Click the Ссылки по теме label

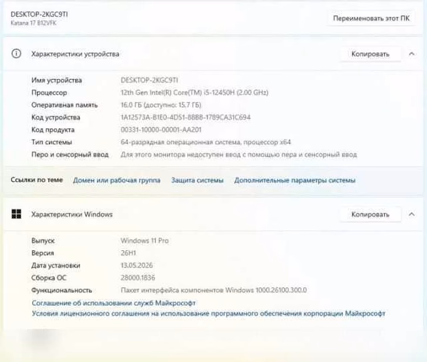point(37,180)
